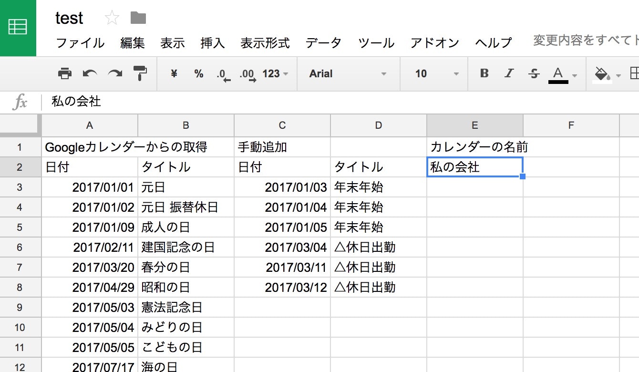This screenshot has width=639, height=372.
Task: Select cell 2017/01/03
Action: 282,187
